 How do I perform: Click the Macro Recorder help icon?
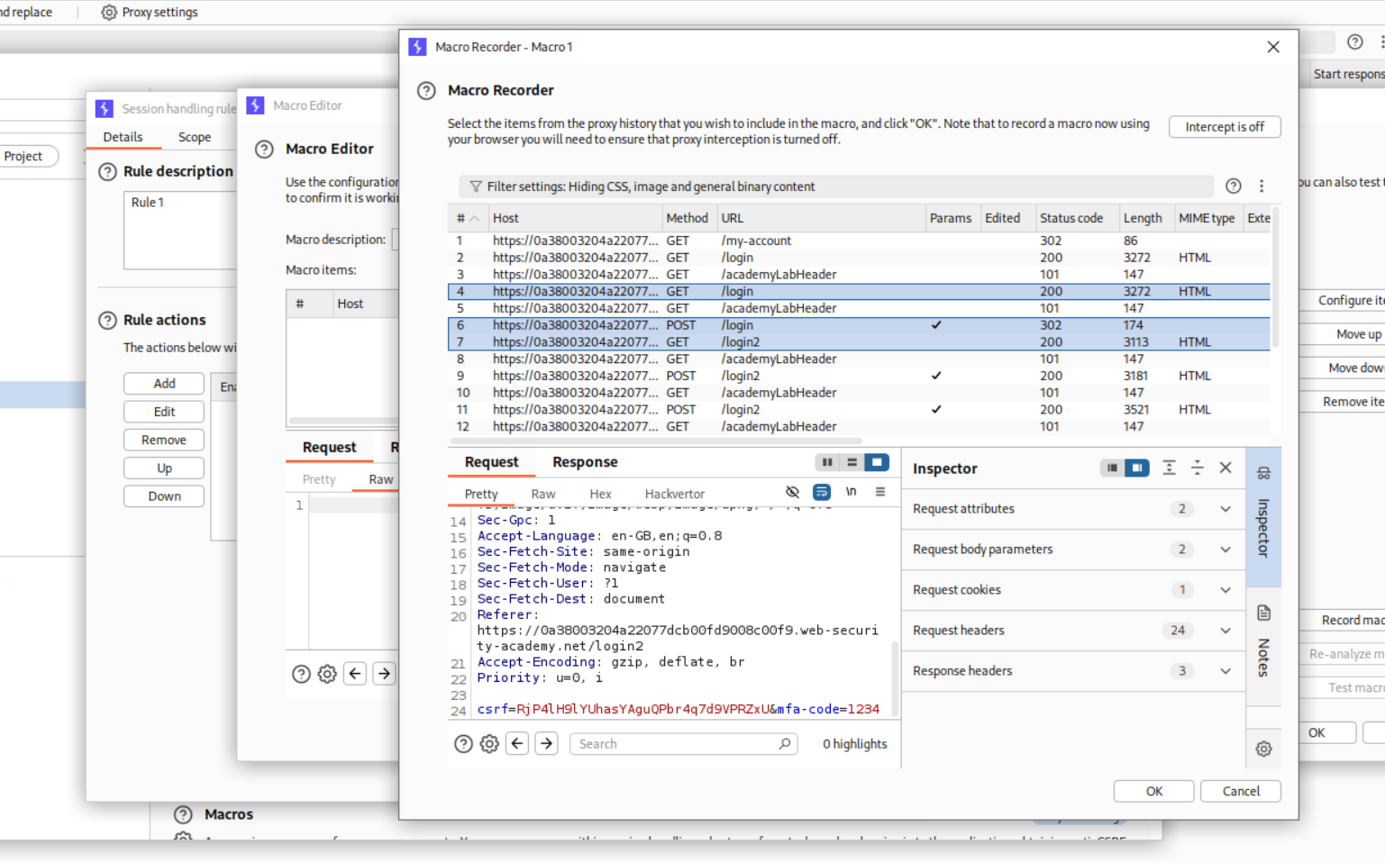point(426,91)
